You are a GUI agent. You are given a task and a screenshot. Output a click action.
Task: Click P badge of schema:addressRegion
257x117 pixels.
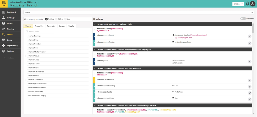click(94, 43)
